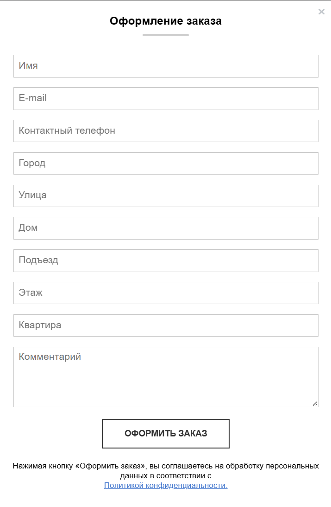Select the Контактный телефон field
This screenshot has height=507, width=331.
[166, 131]
